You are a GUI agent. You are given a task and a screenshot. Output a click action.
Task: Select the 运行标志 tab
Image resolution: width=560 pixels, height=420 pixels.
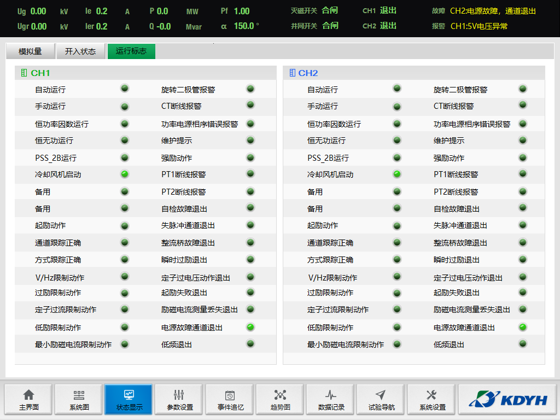(x=131, y=51)
